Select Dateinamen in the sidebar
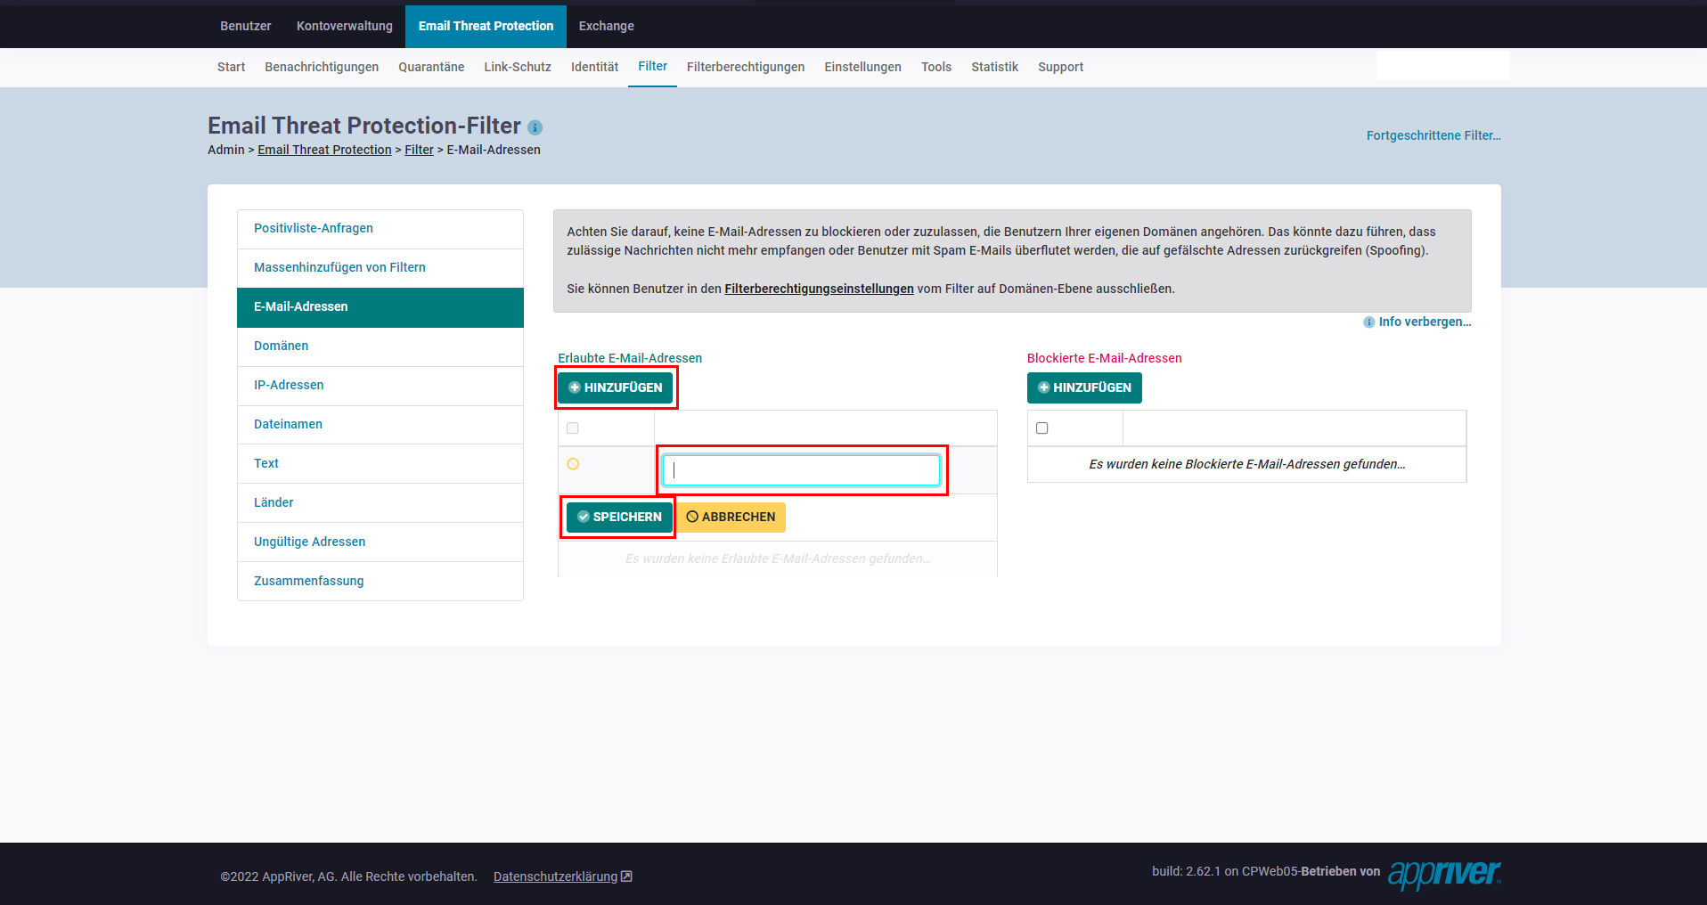 tap(380, 425)
